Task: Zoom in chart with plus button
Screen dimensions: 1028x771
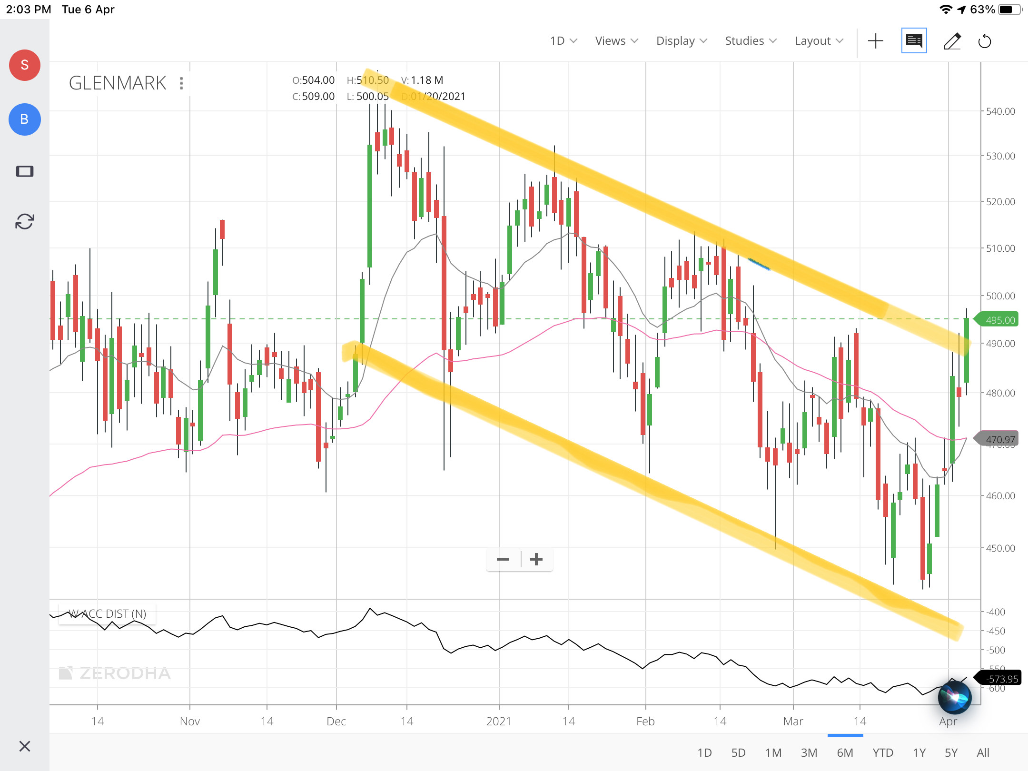Action: coord(536,559)
